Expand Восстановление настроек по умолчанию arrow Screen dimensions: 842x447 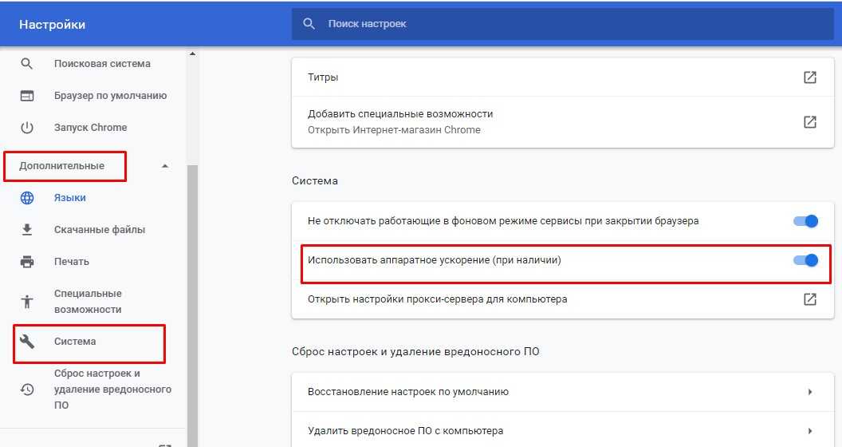coord(809,392)
